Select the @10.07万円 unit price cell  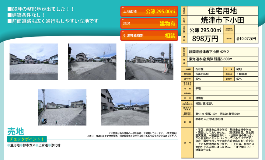(x=246, y=39)
